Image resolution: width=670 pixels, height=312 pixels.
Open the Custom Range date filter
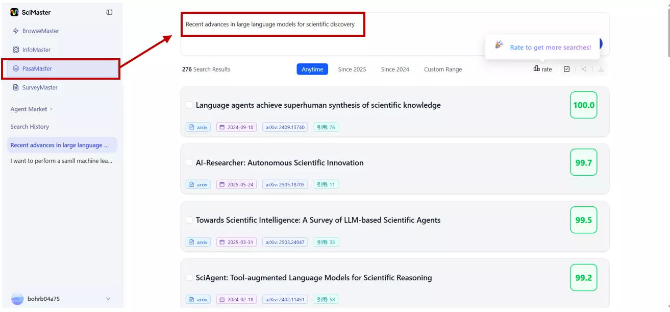[x=442, y=69]
